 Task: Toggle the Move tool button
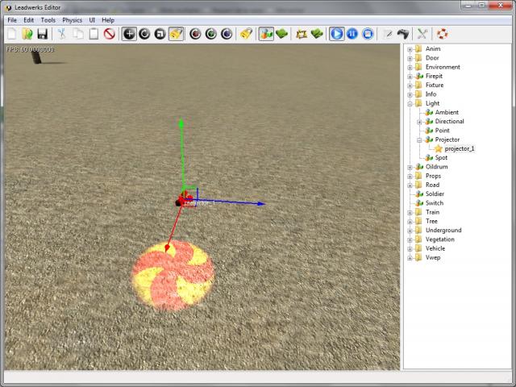pos(129,34)
